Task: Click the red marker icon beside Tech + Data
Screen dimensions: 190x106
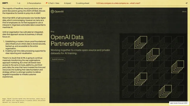Action: coord(47,3)
